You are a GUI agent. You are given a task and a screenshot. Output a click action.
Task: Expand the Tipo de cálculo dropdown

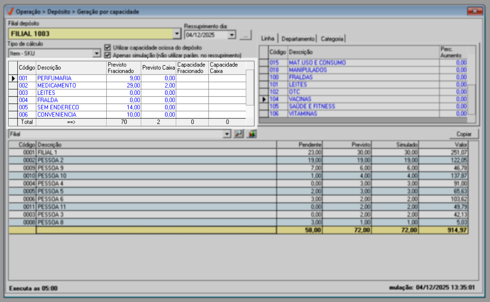(97, 54)
